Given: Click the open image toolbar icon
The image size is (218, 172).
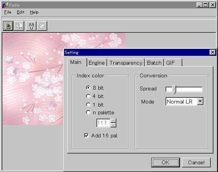Looking at the screenshot, I should [8, 26].
